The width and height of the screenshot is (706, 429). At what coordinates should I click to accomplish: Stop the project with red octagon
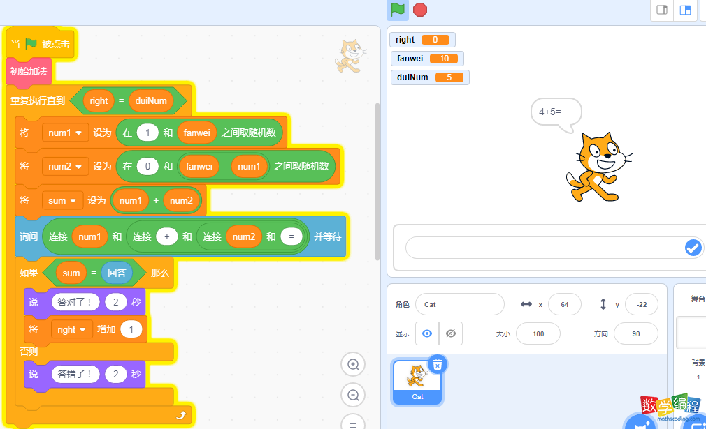click(x=420, y=10)
